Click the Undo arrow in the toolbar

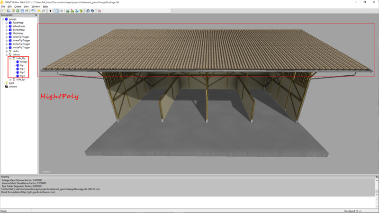[x=39, y=10]
